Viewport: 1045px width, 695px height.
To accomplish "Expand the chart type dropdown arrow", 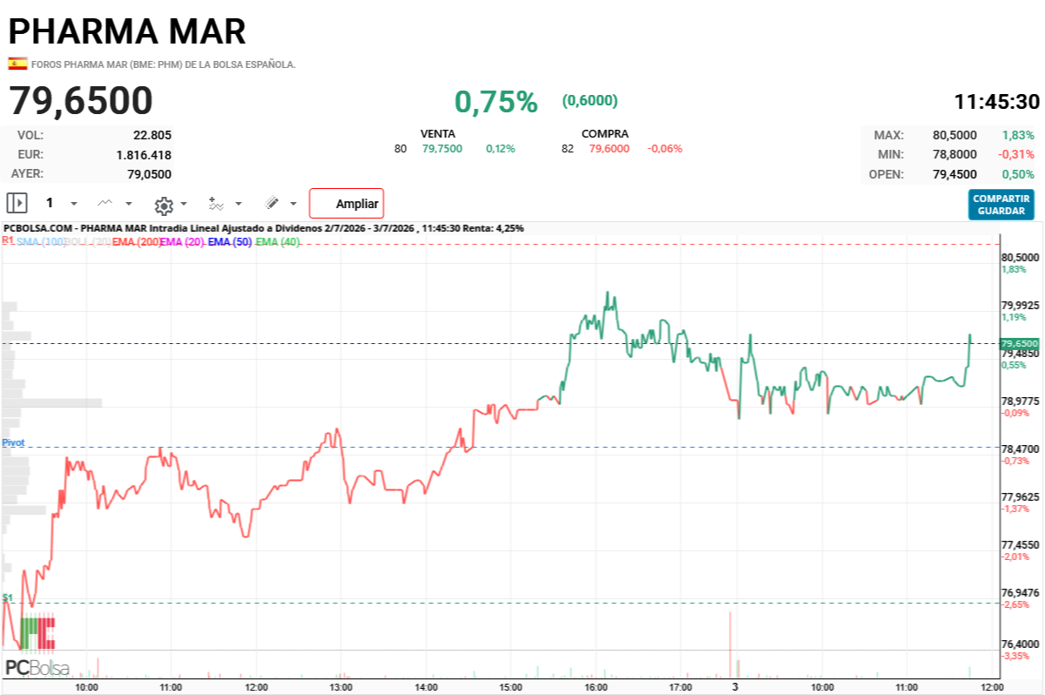I will (129, 204).
